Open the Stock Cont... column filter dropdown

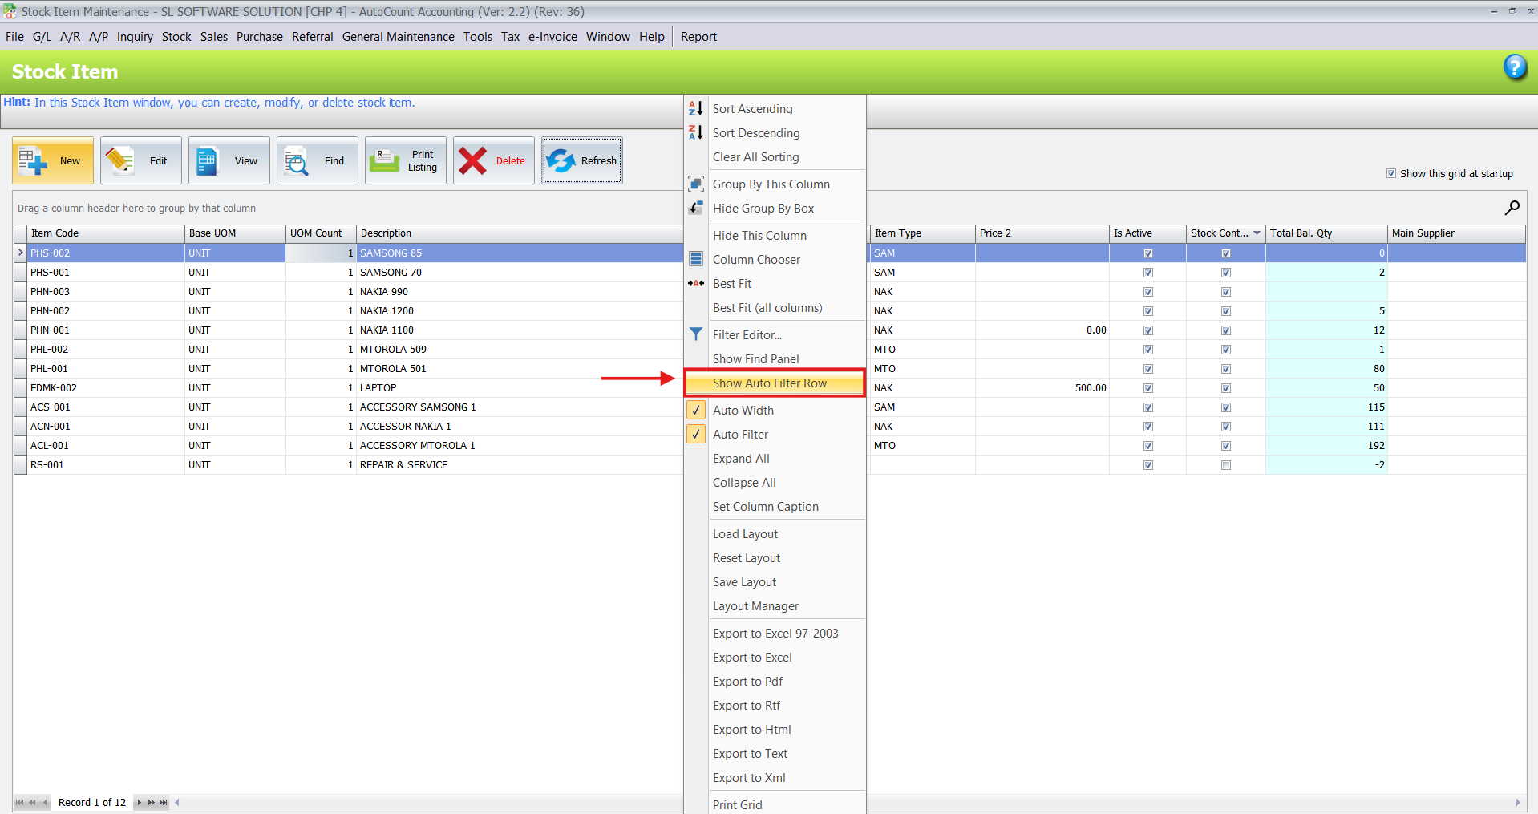1257,233
